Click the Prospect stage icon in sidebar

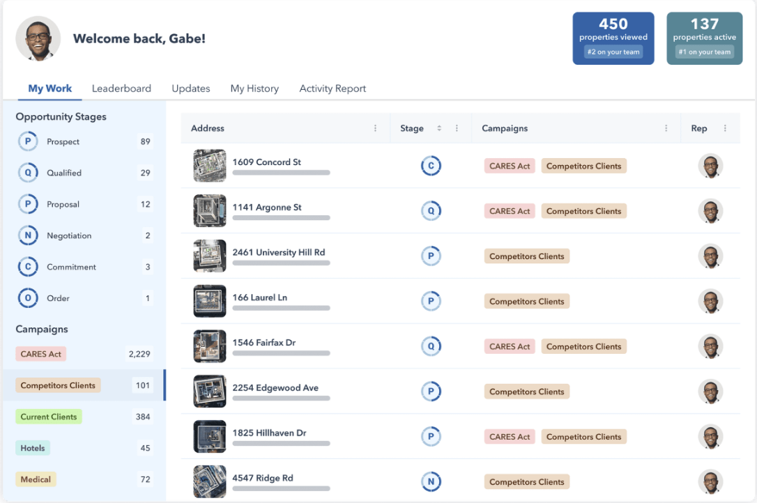pyautogui.click(x=28, y=141)
